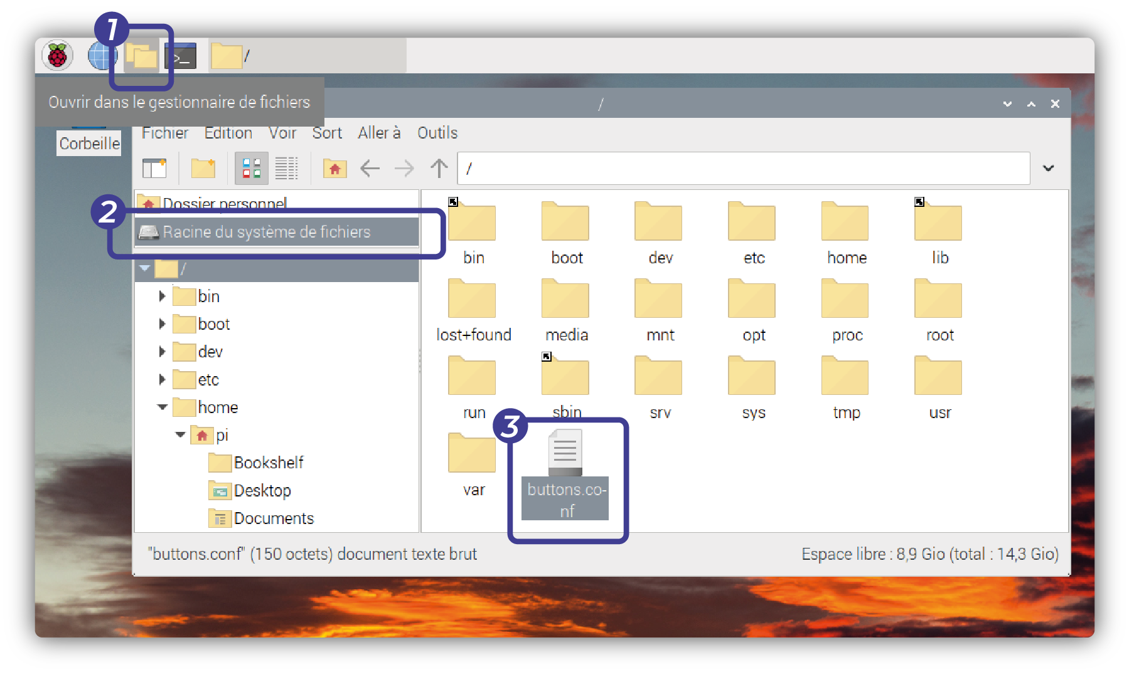This screenshot has width=1139, height=677.
Task: Click the path address field
Action: click(743, 168)
